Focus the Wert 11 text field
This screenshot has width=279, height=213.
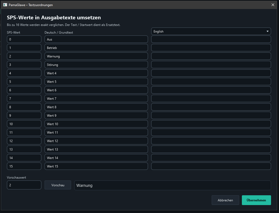[x=96, y=132]
